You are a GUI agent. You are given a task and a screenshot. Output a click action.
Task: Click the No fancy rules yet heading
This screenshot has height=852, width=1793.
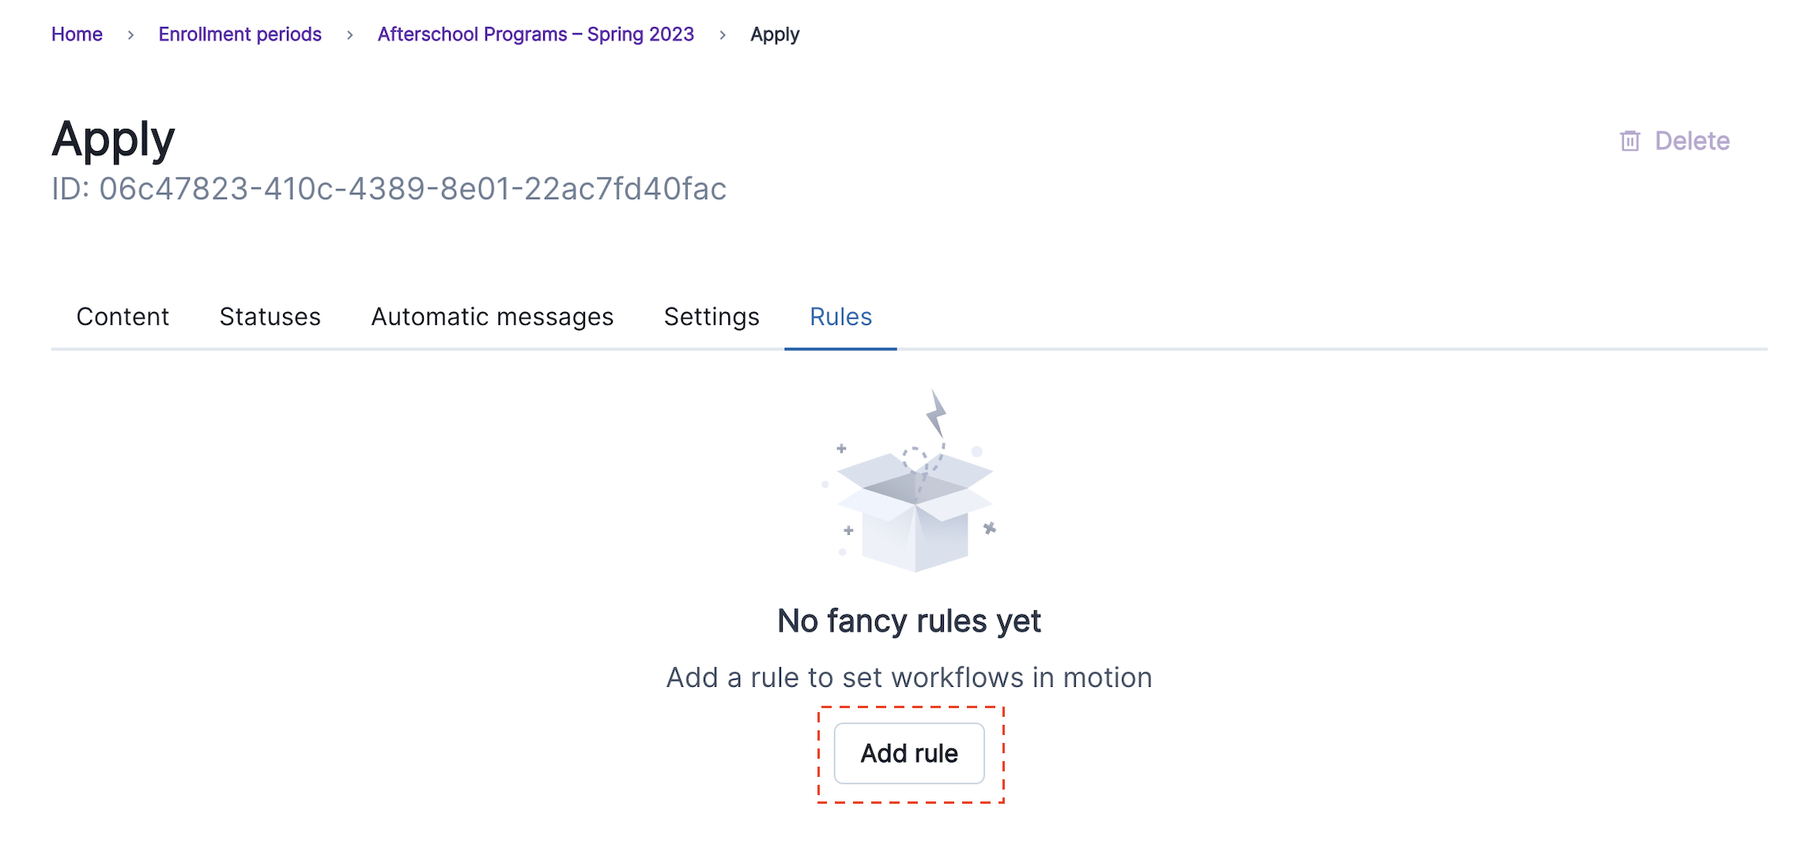click(908, 621)
